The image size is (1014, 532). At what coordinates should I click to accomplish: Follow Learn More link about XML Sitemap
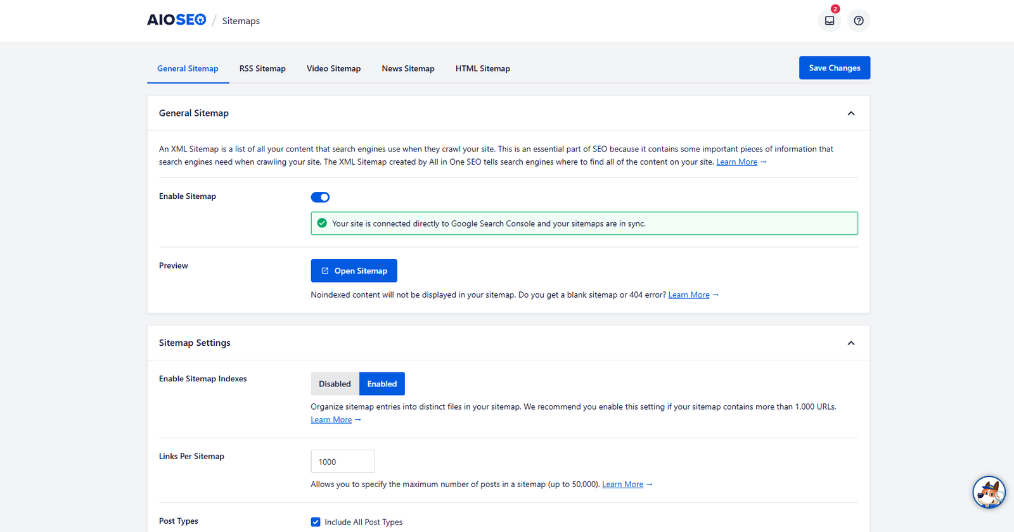click(x=736, y=162)
